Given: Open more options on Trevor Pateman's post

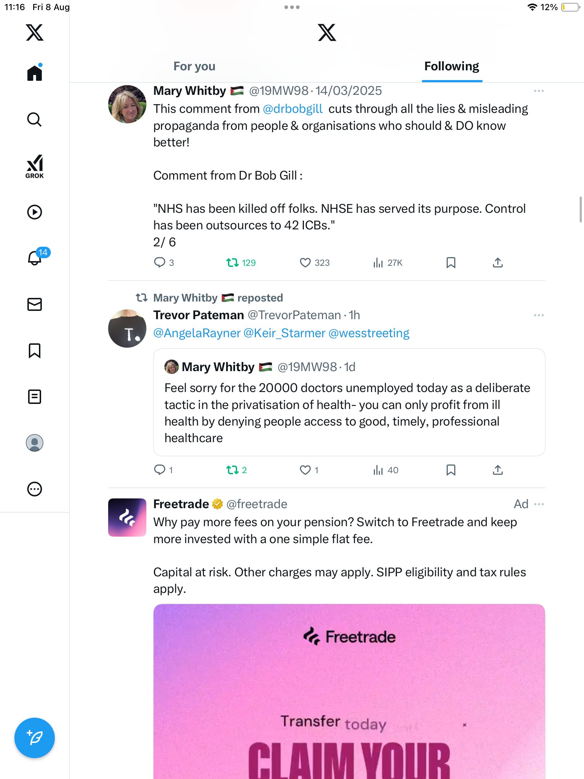Looking at the screenshot, I should click(x=539, y=315).
